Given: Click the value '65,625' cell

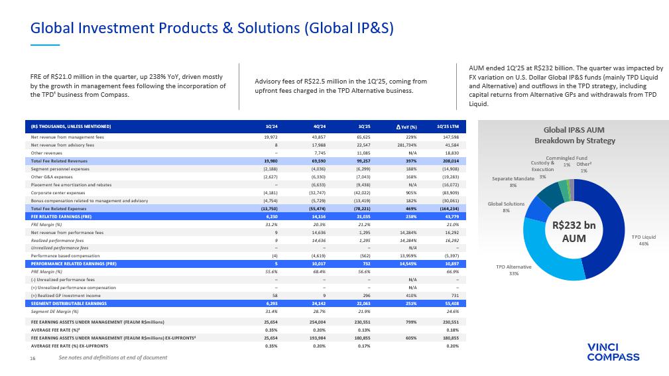Looking at the screenshot, I should pos(363,137).
